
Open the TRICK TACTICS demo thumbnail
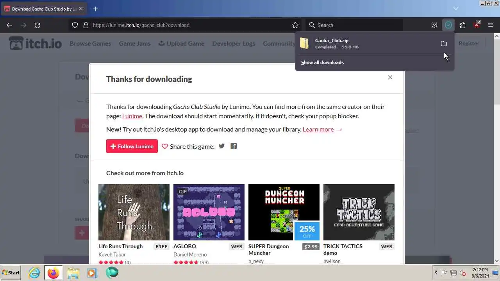pos(359,212)
